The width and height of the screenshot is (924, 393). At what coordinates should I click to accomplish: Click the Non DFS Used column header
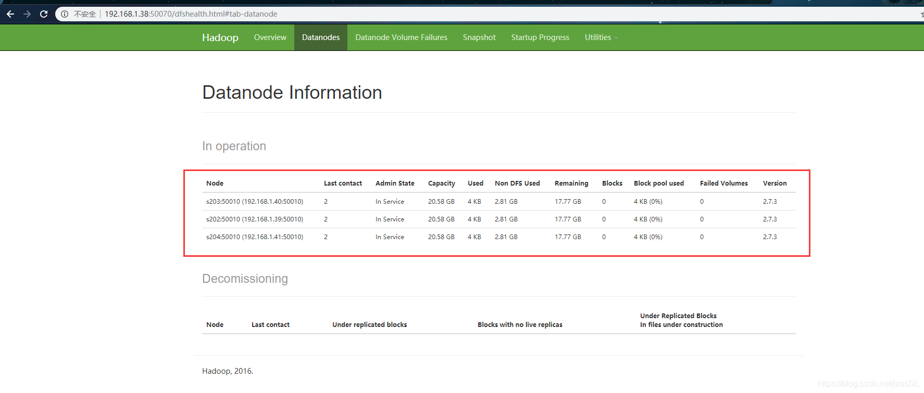(517, 184)
